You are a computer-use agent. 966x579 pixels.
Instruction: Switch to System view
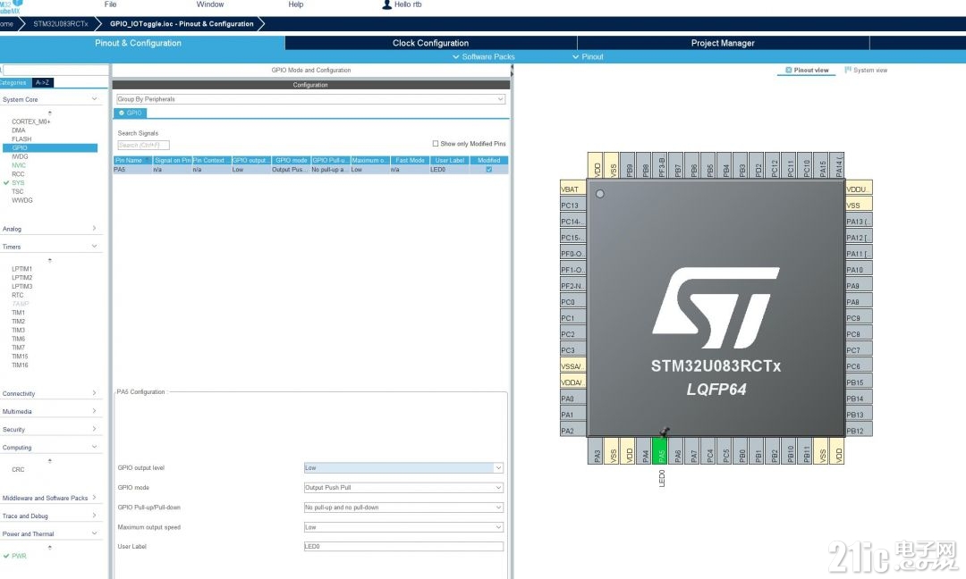[866, 71]
